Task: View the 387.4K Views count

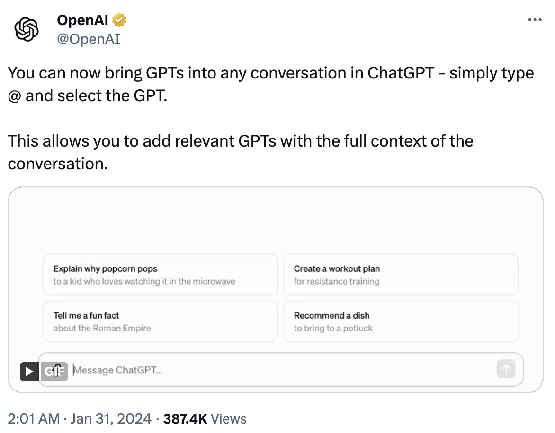Action: 205,419
